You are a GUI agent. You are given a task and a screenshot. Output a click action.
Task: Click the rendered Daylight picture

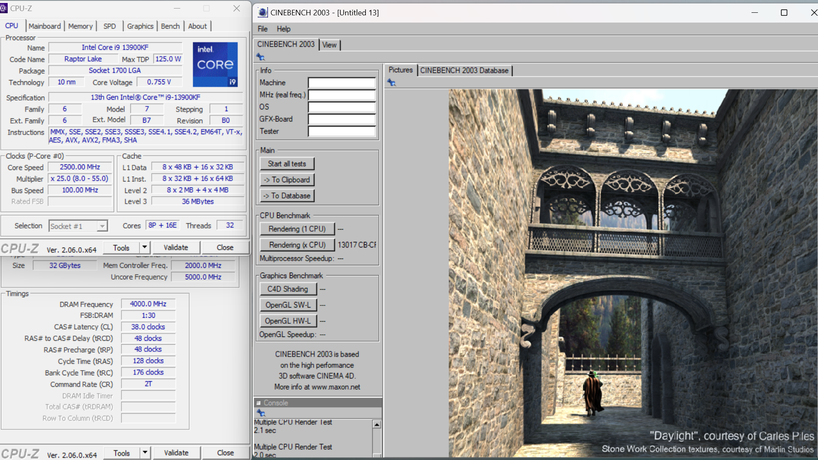pyautogui.click(x=633, y=273)
